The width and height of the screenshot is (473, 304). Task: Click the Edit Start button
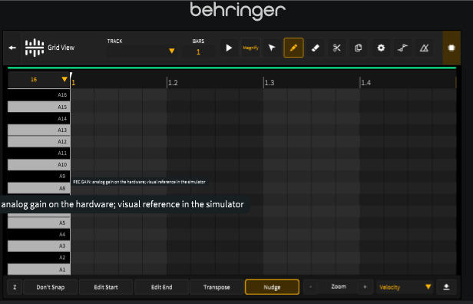(x=106, y=287)
